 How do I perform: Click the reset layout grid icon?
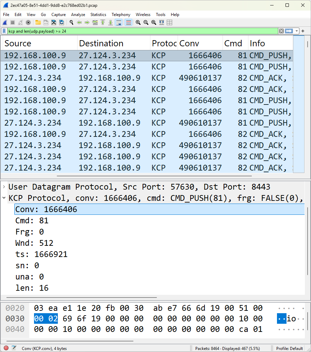(x=169, y=22)
